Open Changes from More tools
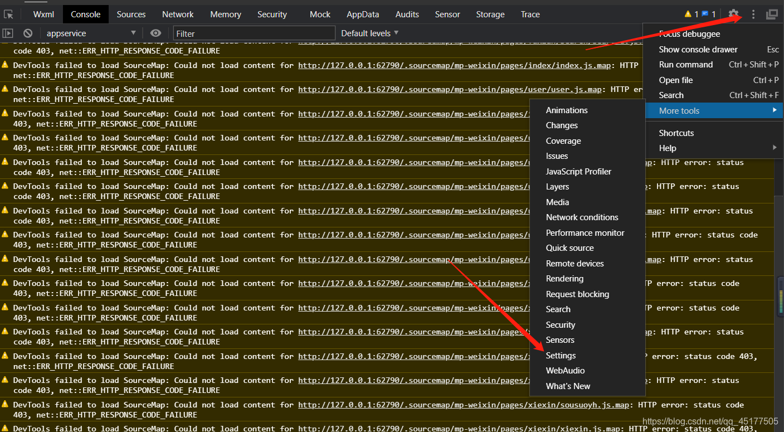 pos(587,125)
